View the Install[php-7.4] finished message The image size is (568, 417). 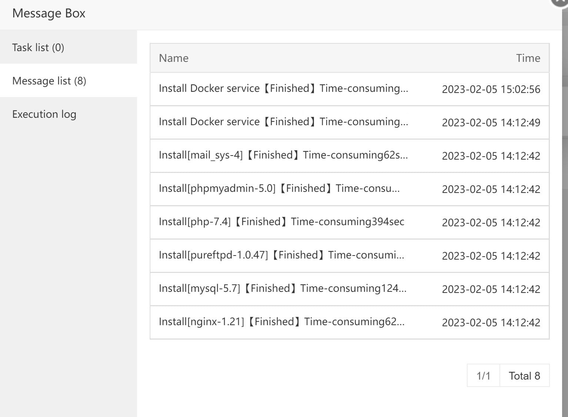(x=281, y=222)
